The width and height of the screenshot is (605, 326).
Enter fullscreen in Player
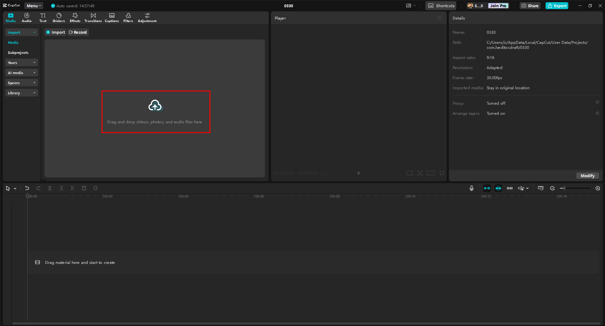[442, 173]
